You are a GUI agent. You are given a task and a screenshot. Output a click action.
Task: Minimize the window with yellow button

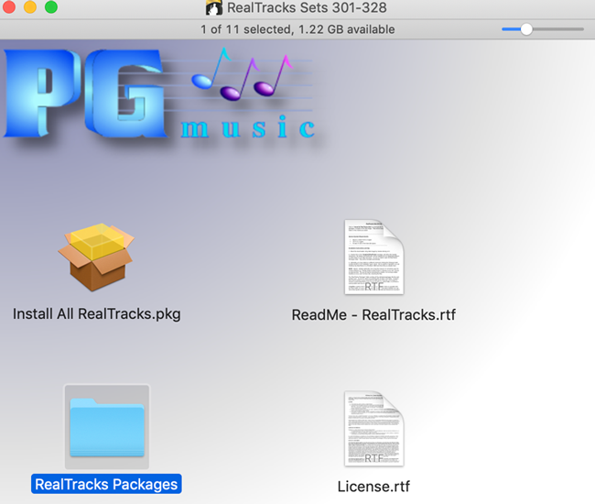30,6
